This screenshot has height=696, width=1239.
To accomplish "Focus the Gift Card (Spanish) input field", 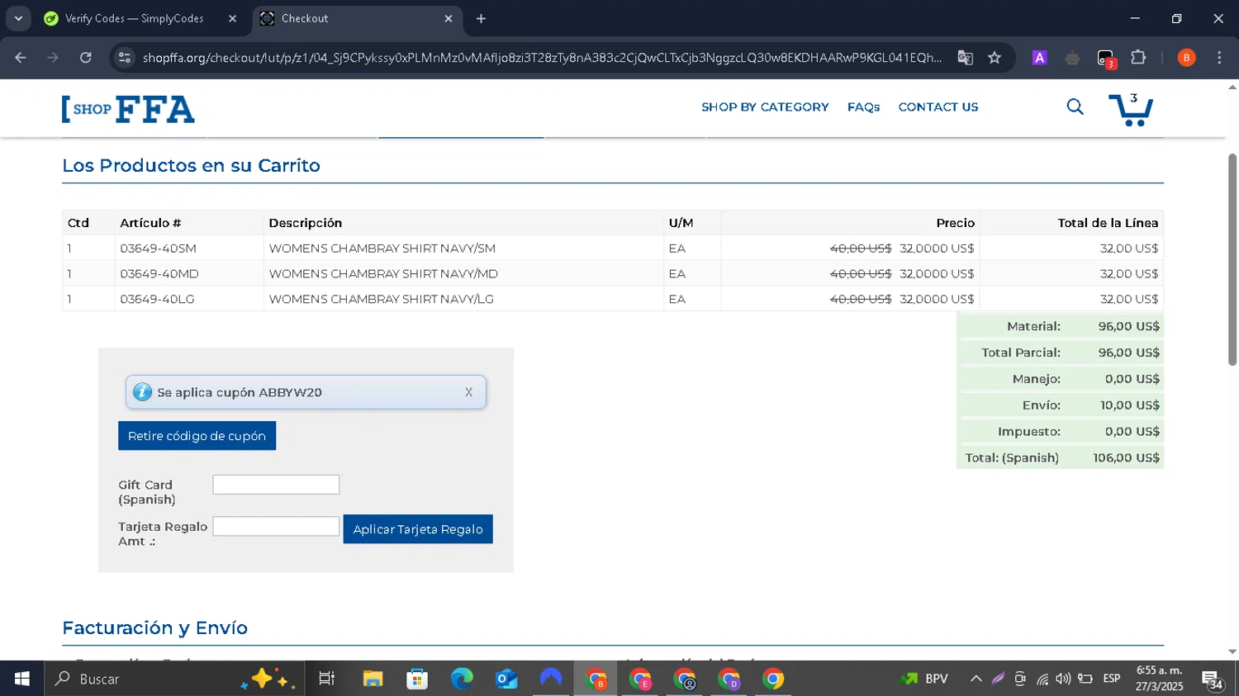I will point(276,485).
